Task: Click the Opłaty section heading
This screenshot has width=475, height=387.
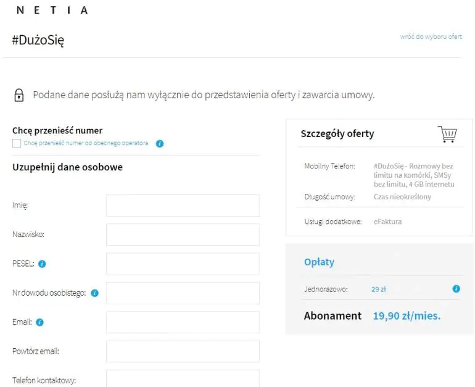Action: click(319, 262)
